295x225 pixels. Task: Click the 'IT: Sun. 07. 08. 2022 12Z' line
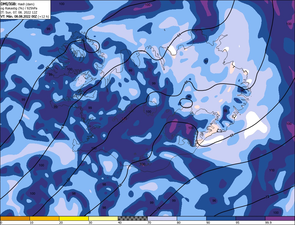tap(19, 12)
